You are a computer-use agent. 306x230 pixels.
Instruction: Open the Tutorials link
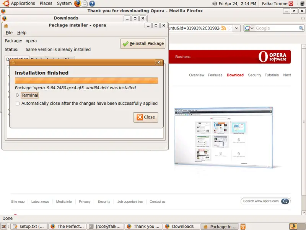point(272,75)
